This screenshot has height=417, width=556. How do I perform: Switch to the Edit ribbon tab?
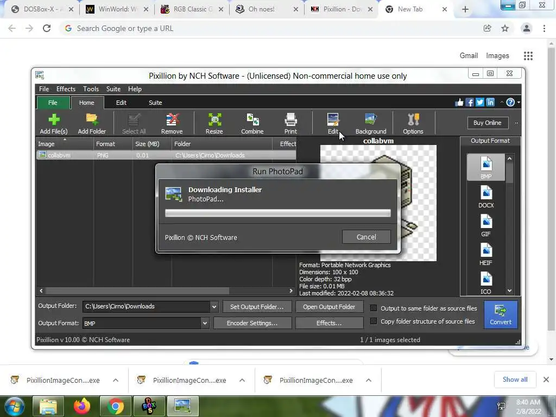(121, 103)
